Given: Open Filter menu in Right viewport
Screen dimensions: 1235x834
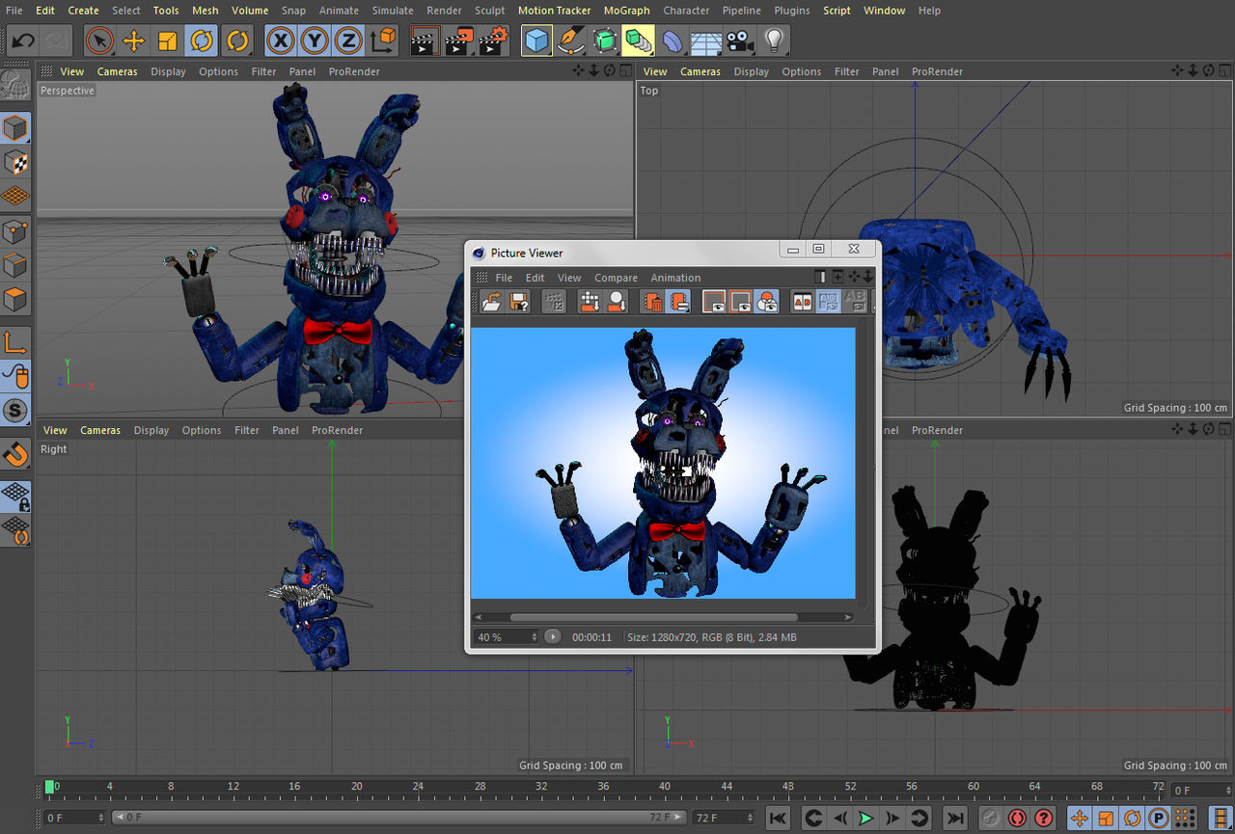Looking at the screenshot, I should click(x=247, y=430).
